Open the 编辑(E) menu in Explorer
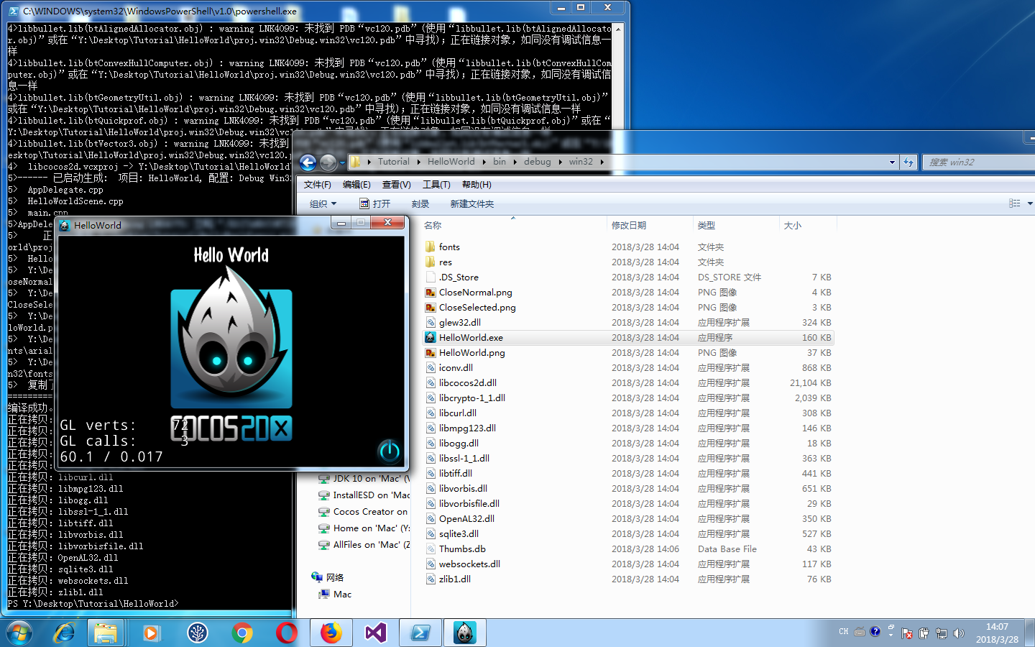Image resolution: width=1035 pixels, height=647 pixels. click(x=356, y=185)
